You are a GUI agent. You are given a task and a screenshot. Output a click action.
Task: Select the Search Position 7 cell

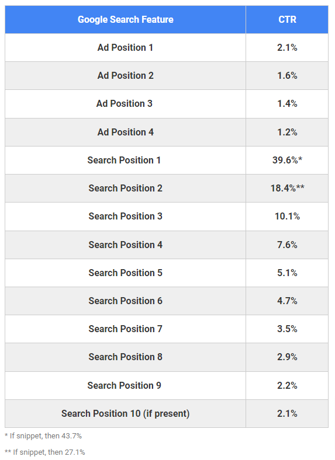pos(126,329)
